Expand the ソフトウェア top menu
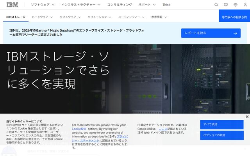 tap(43, 5)
